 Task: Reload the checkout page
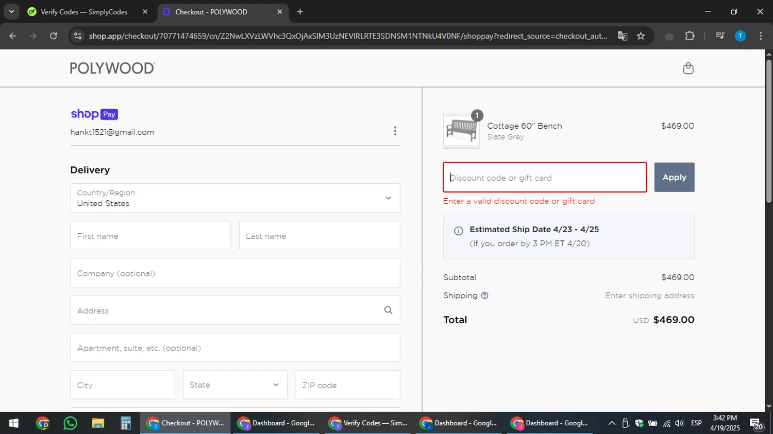[54, 36]
